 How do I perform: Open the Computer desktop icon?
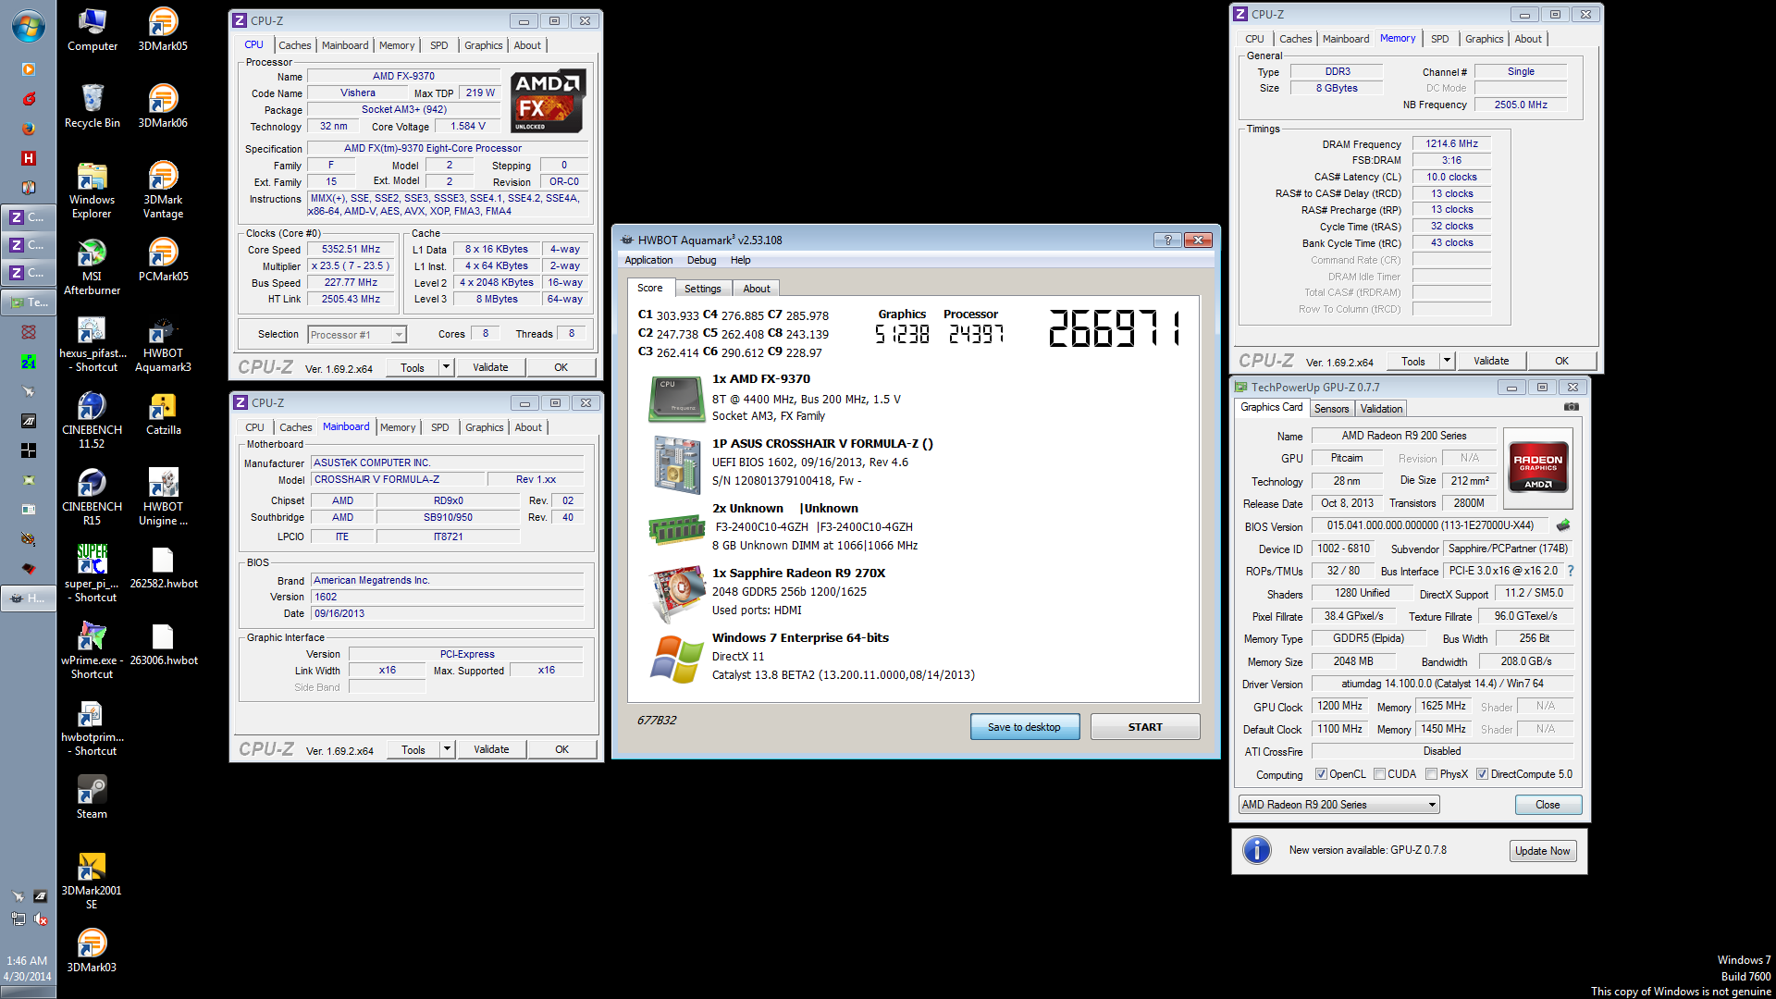(x=92, y=30)
